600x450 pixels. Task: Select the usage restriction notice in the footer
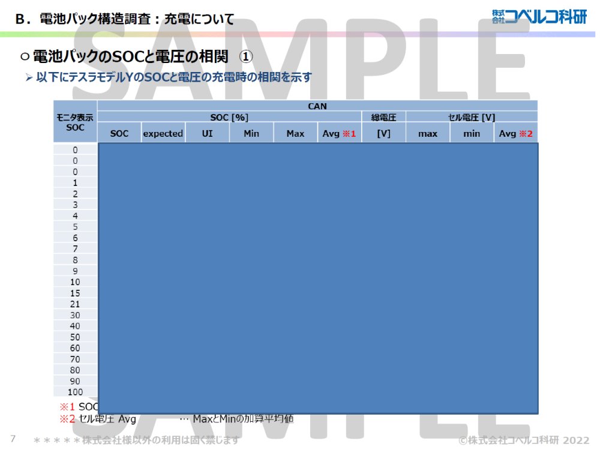[136, 440]
